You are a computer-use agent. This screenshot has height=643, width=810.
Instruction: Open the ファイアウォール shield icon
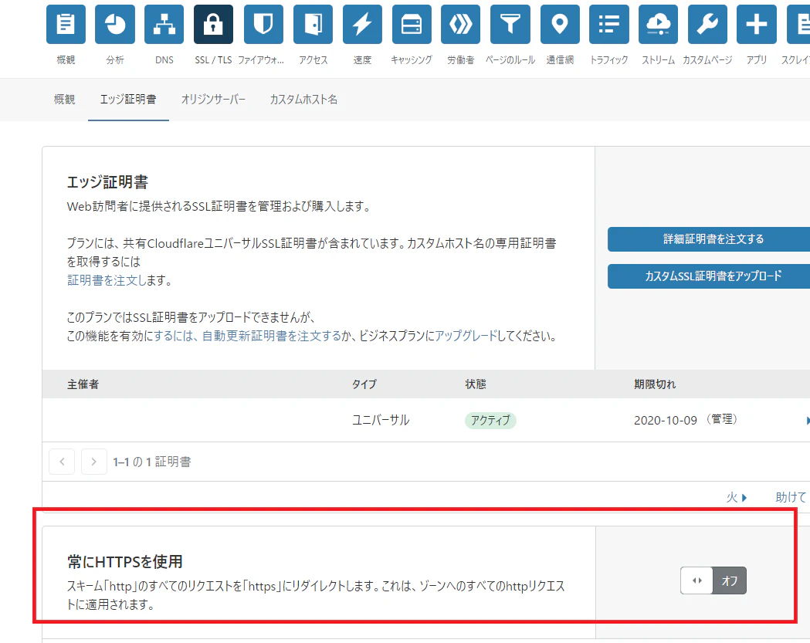coord(263,24)
